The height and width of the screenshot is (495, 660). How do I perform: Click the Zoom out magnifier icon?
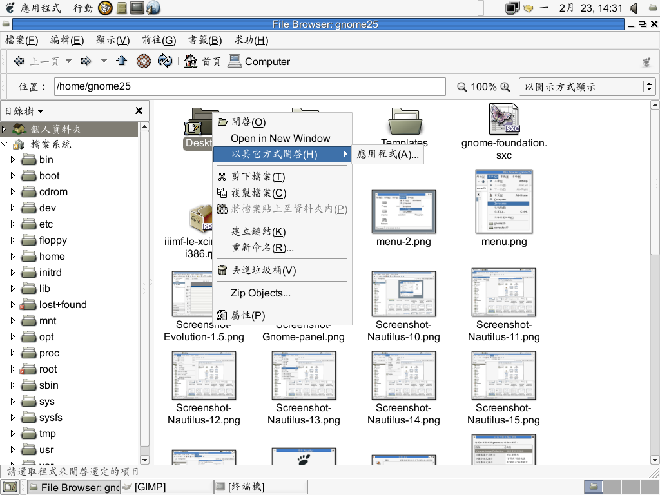pyautogui.click(x=461, y=87)
